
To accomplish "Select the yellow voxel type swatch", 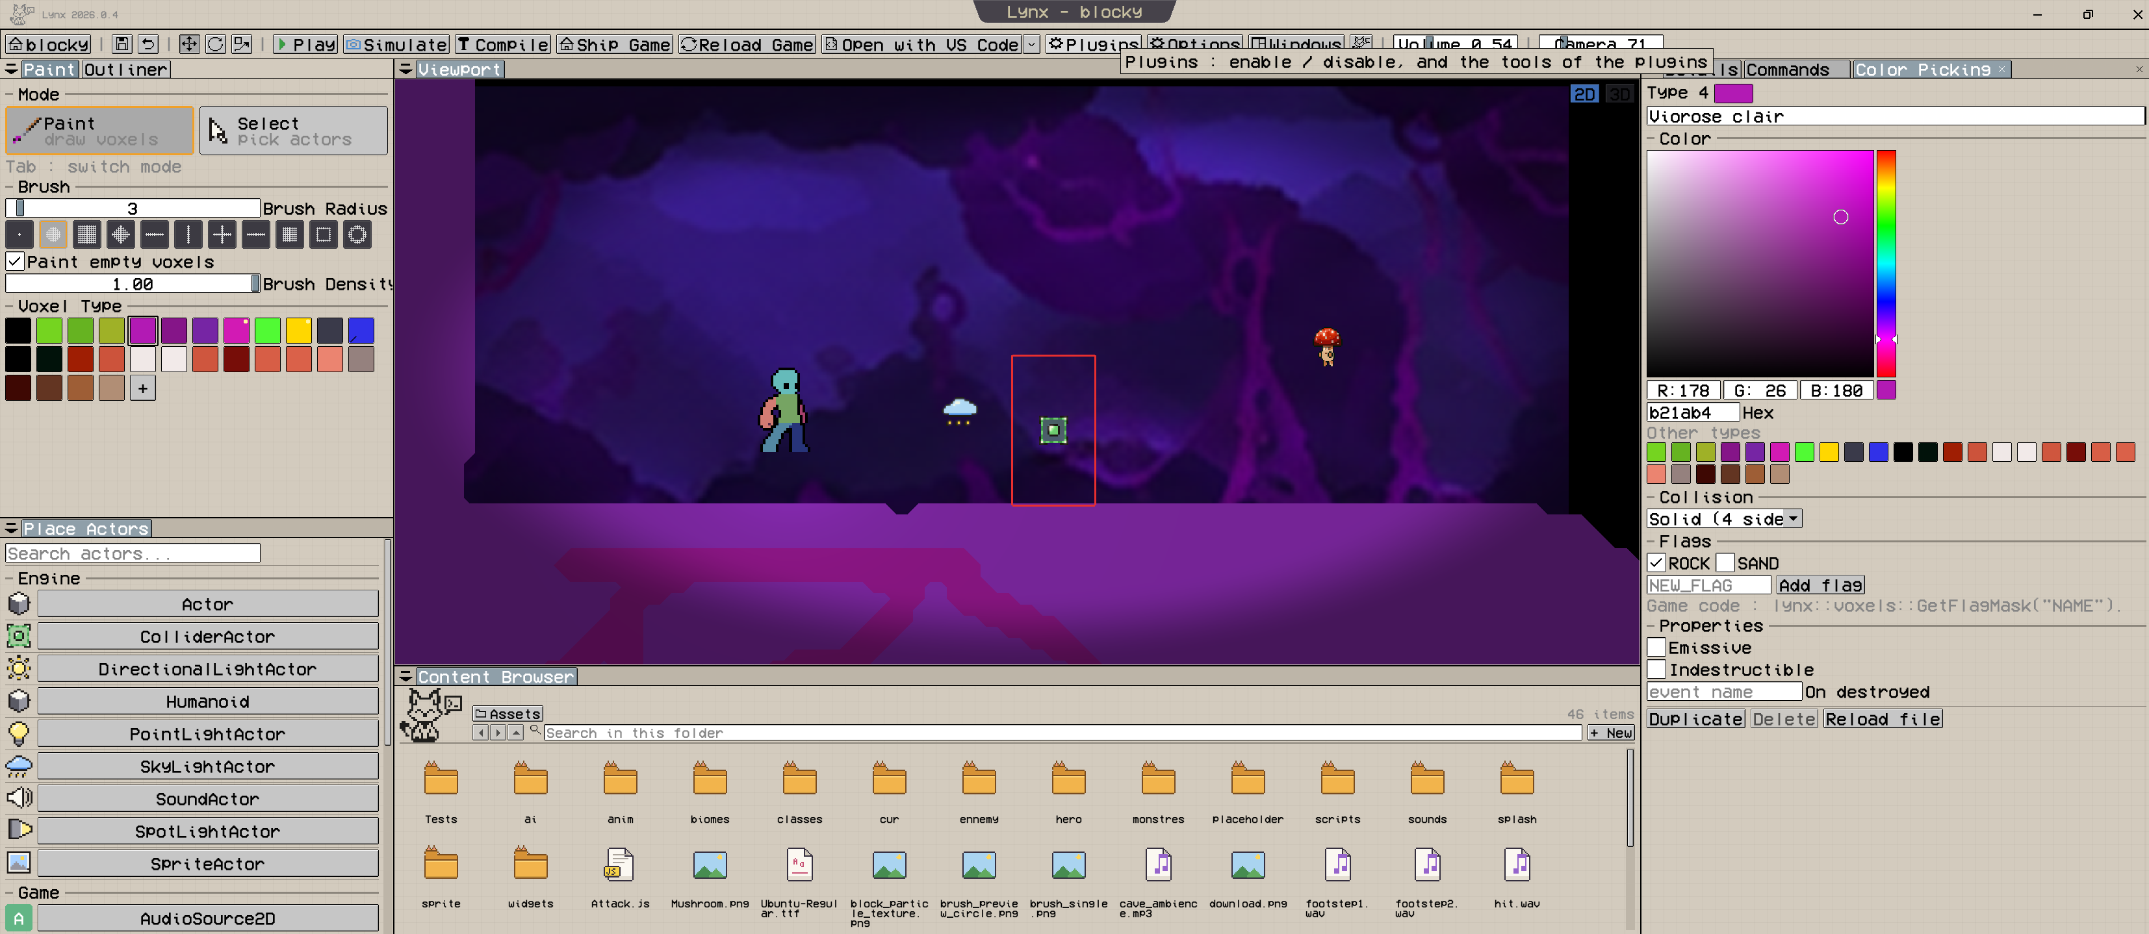I will 299,330.
